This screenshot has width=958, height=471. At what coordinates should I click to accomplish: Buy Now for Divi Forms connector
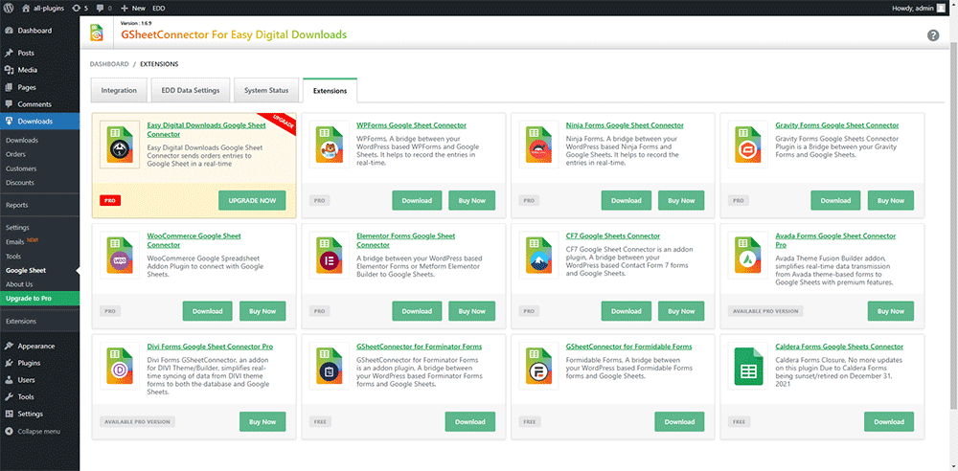pos(262,421)
